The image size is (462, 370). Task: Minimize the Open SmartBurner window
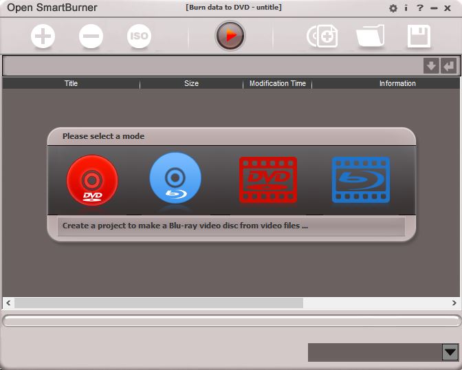[x=434, y=8]
